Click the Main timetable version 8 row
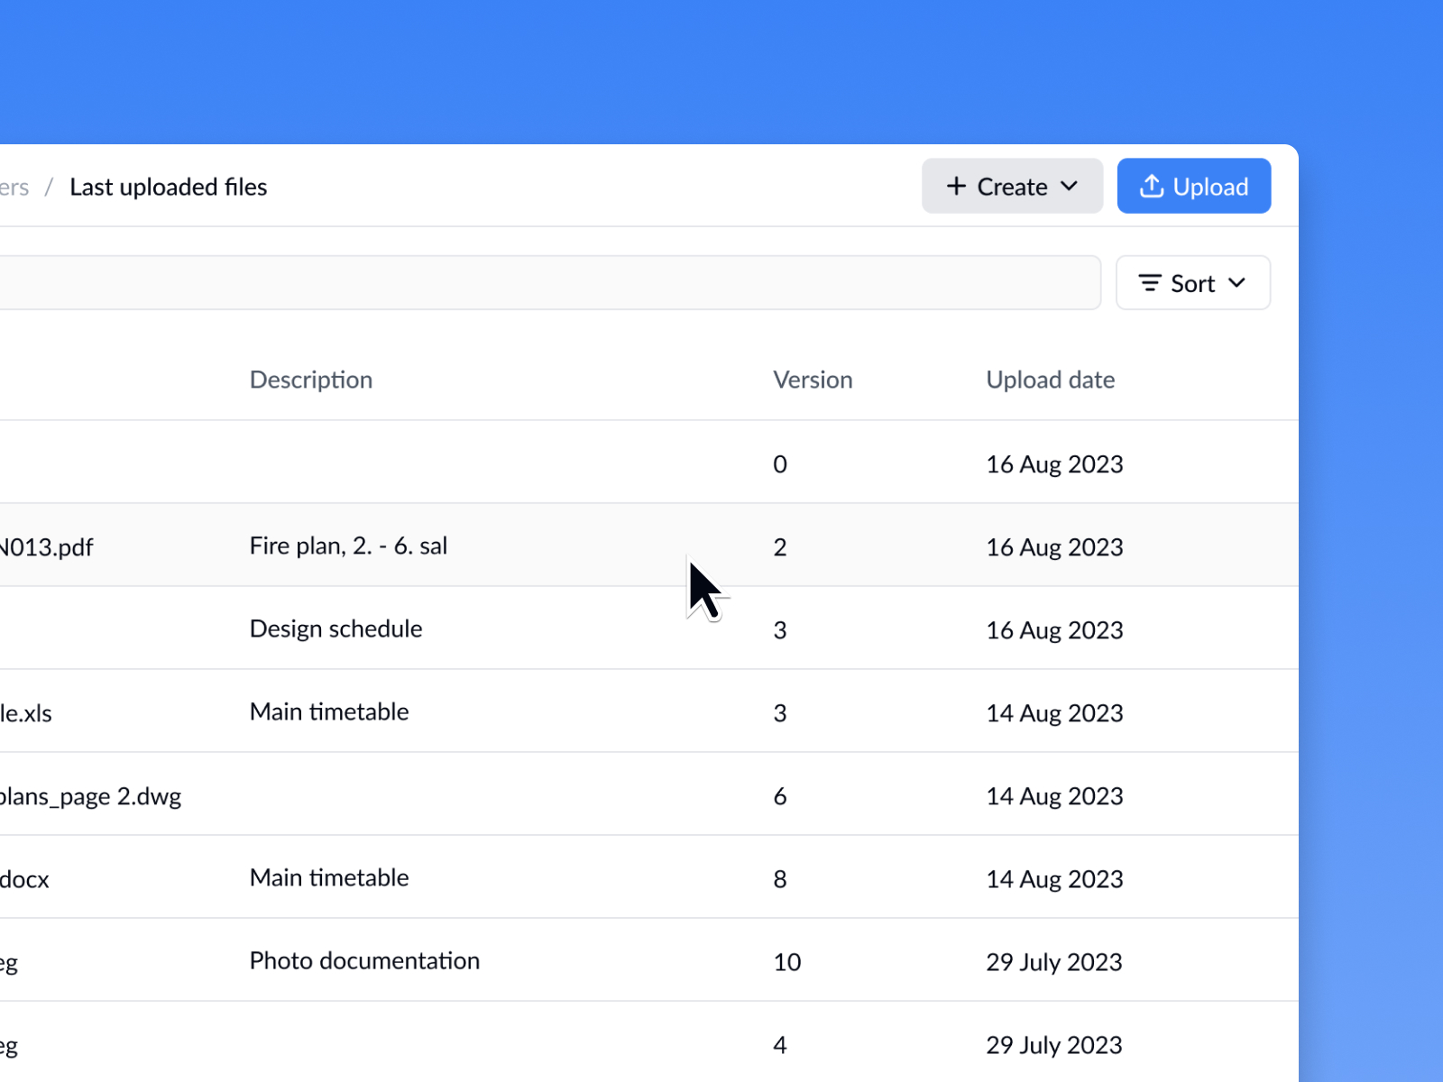1443x1082 pixels. [x=329, y=878]
